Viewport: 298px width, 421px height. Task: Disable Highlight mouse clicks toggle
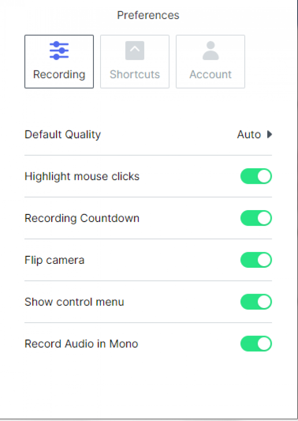click(x=256, y=176)
